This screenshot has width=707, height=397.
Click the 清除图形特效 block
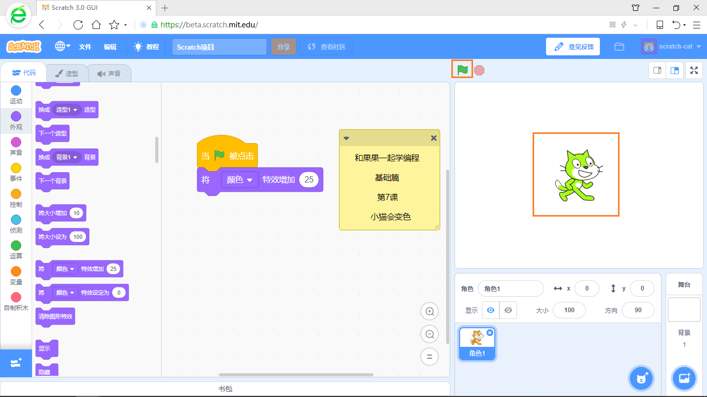[x=55, y=316]
